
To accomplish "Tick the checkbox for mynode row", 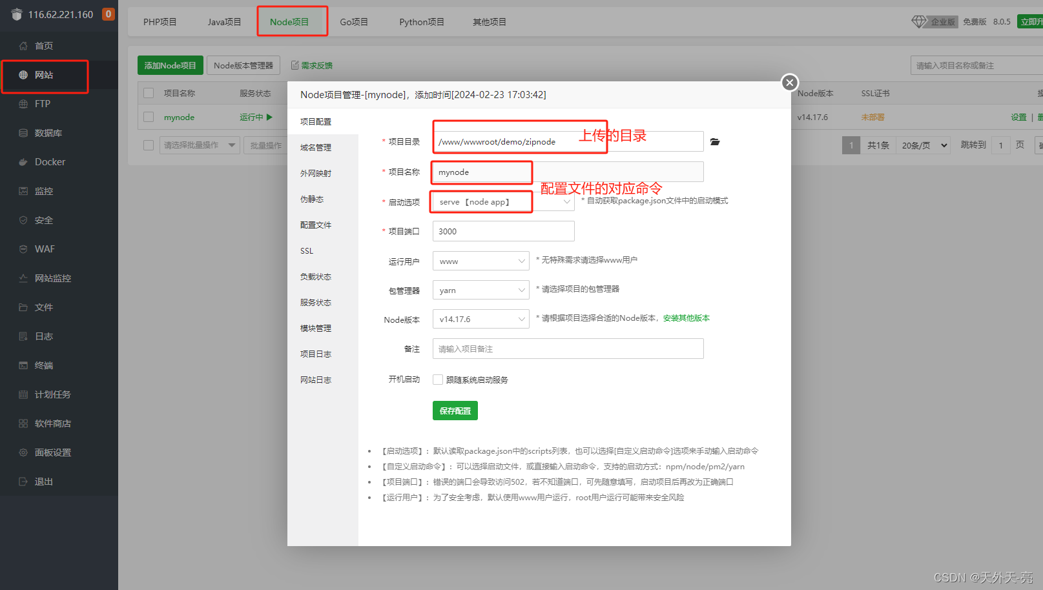I will (x=149, y=117).
